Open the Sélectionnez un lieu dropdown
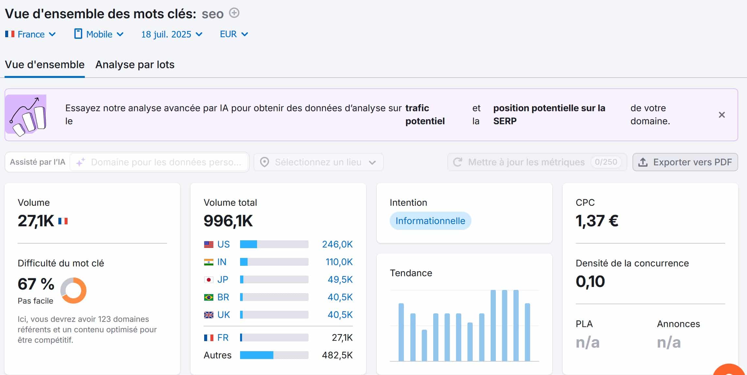The image size is (747, 375). coord(318,162)
